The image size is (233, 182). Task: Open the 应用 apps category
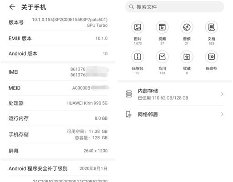click(162, 62)
